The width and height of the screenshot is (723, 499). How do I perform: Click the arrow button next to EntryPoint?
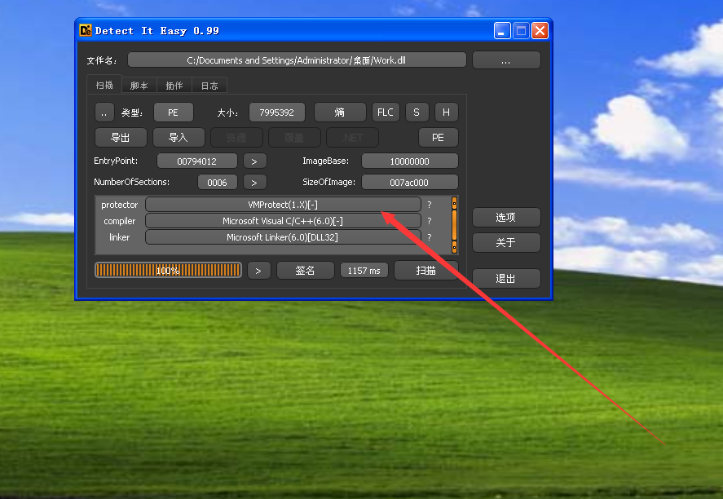coord(254,161)
